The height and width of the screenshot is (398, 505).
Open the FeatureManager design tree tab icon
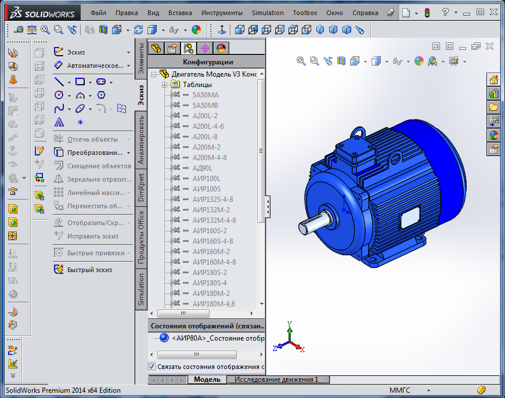click(157, 49)
